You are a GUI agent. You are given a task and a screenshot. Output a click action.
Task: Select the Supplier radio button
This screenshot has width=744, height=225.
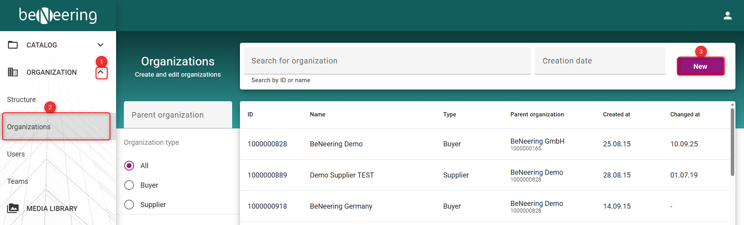pyautogui.click(x=129, y=204)
